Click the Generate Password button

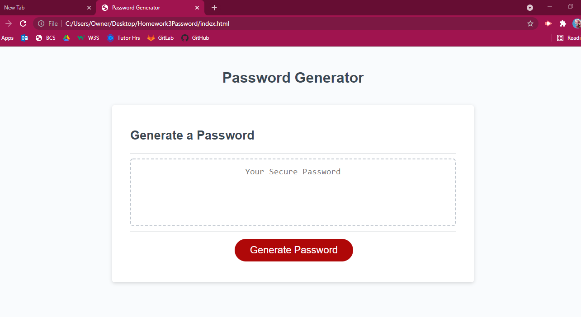point(293,250)
